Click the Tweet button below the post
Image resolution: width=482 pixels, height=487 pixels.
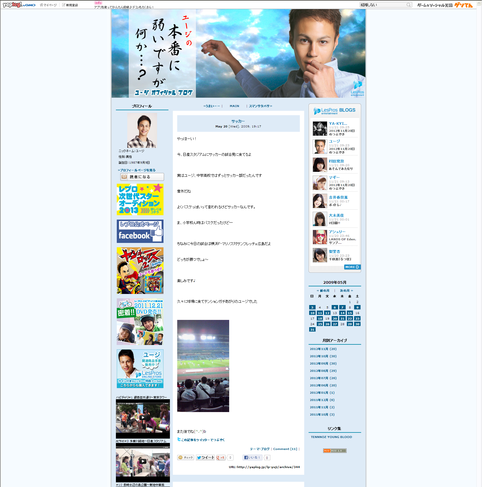(x=205, y=458)
